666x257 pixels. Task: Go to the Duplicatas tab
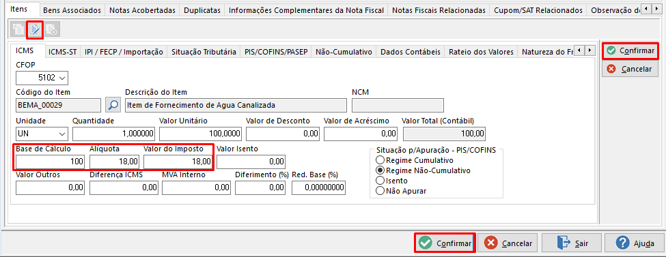pos(202,10)
